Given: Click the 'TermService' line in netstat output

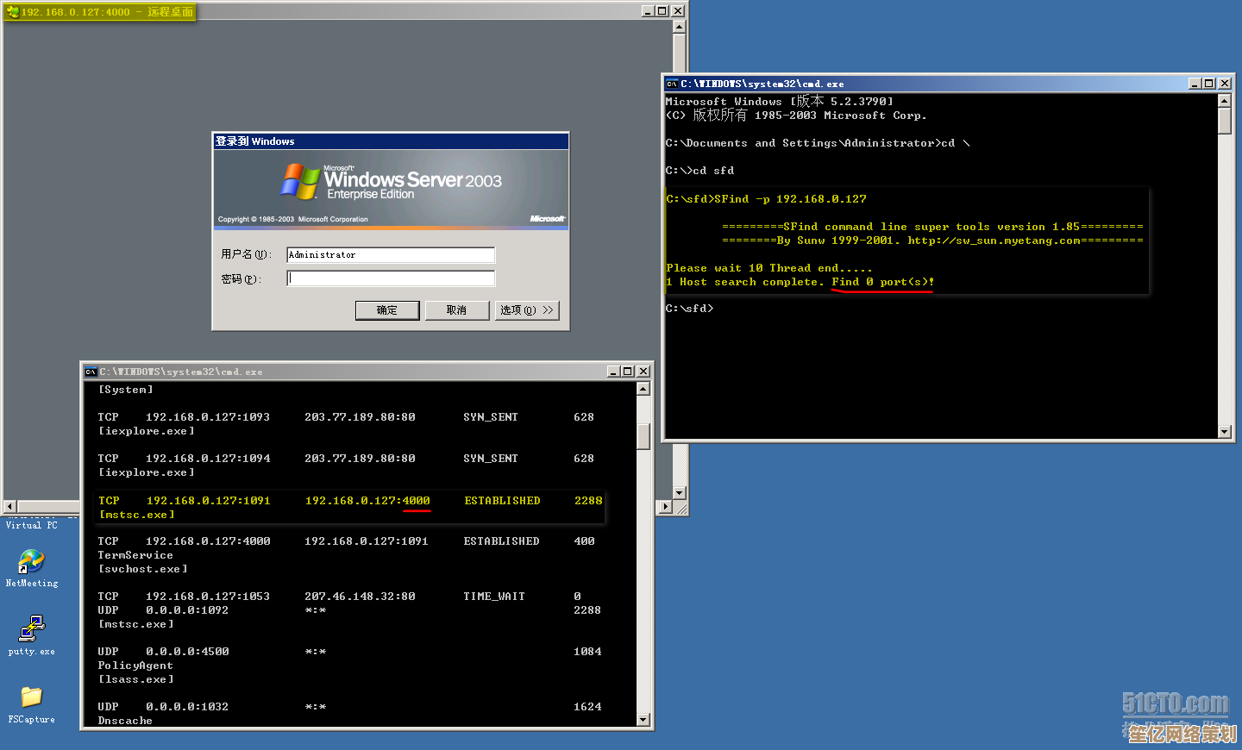Looking at the screenshot, I should (135, 555).
